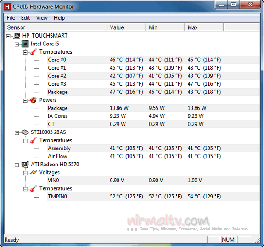Select the Core #1 row

153,68
